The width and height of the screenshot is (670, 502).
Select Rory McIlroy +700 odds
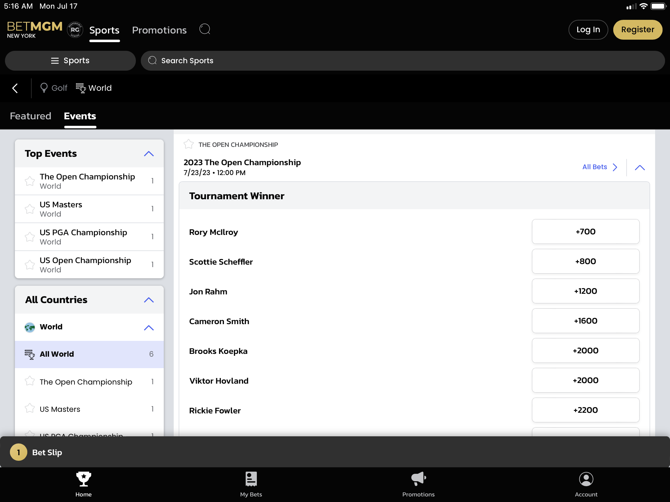click(585, 232)
